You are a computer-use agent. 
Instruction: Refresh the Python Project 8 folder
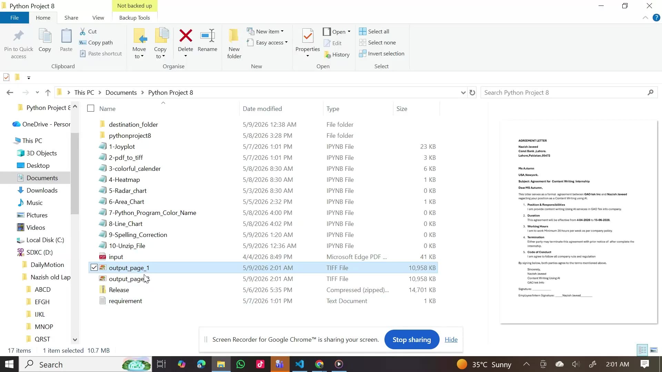pyautogui.click(x=472, y=92)
